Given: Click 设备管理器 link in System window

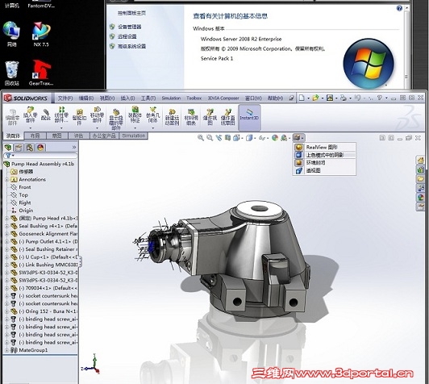Looking at the screenshot, I should (129, 27).
